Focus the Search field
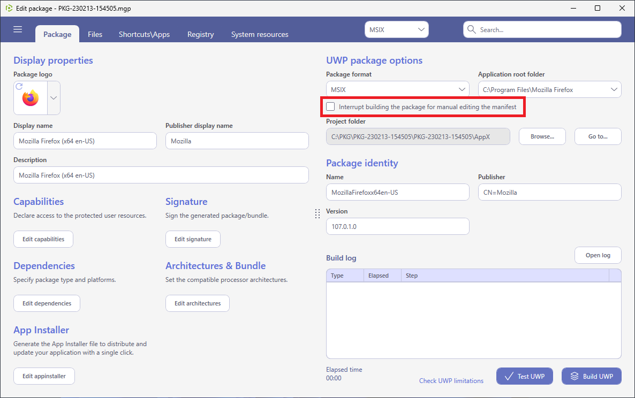This screenshot has height=398, width=635. (542, 29)
